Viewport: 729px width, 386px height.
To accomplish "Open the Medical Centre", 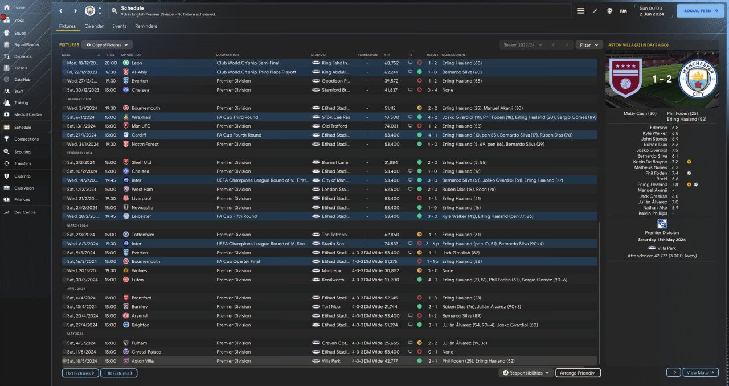I will point(27,114).
